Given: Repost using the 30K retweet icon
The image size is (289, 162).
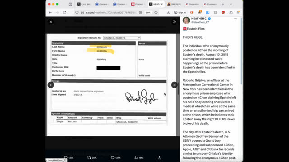Looking at the screenshot, I should click(x=89, y=157).
